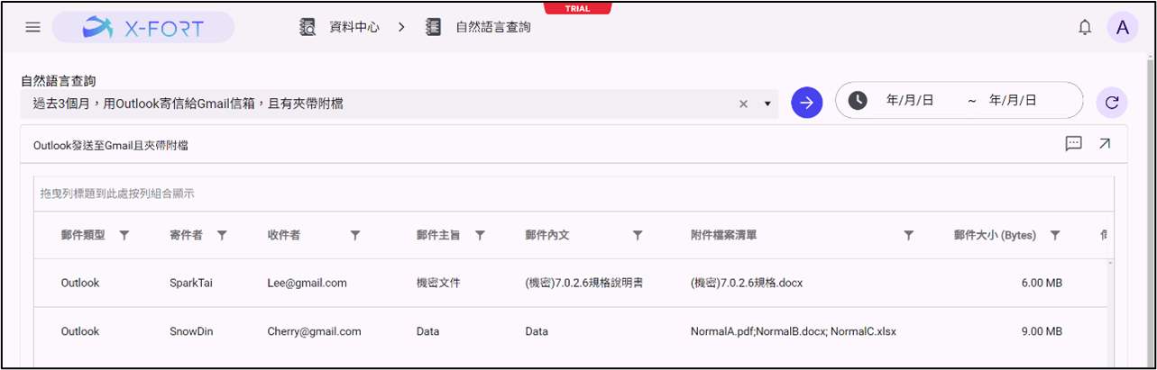
Task: Click the 9.00 MB size cell
Action: point(1042,331)
